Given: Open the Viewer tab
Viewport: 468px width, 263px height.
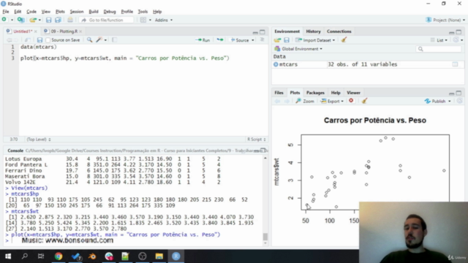Looking at the screenshot, I should [x=353, y=93].
